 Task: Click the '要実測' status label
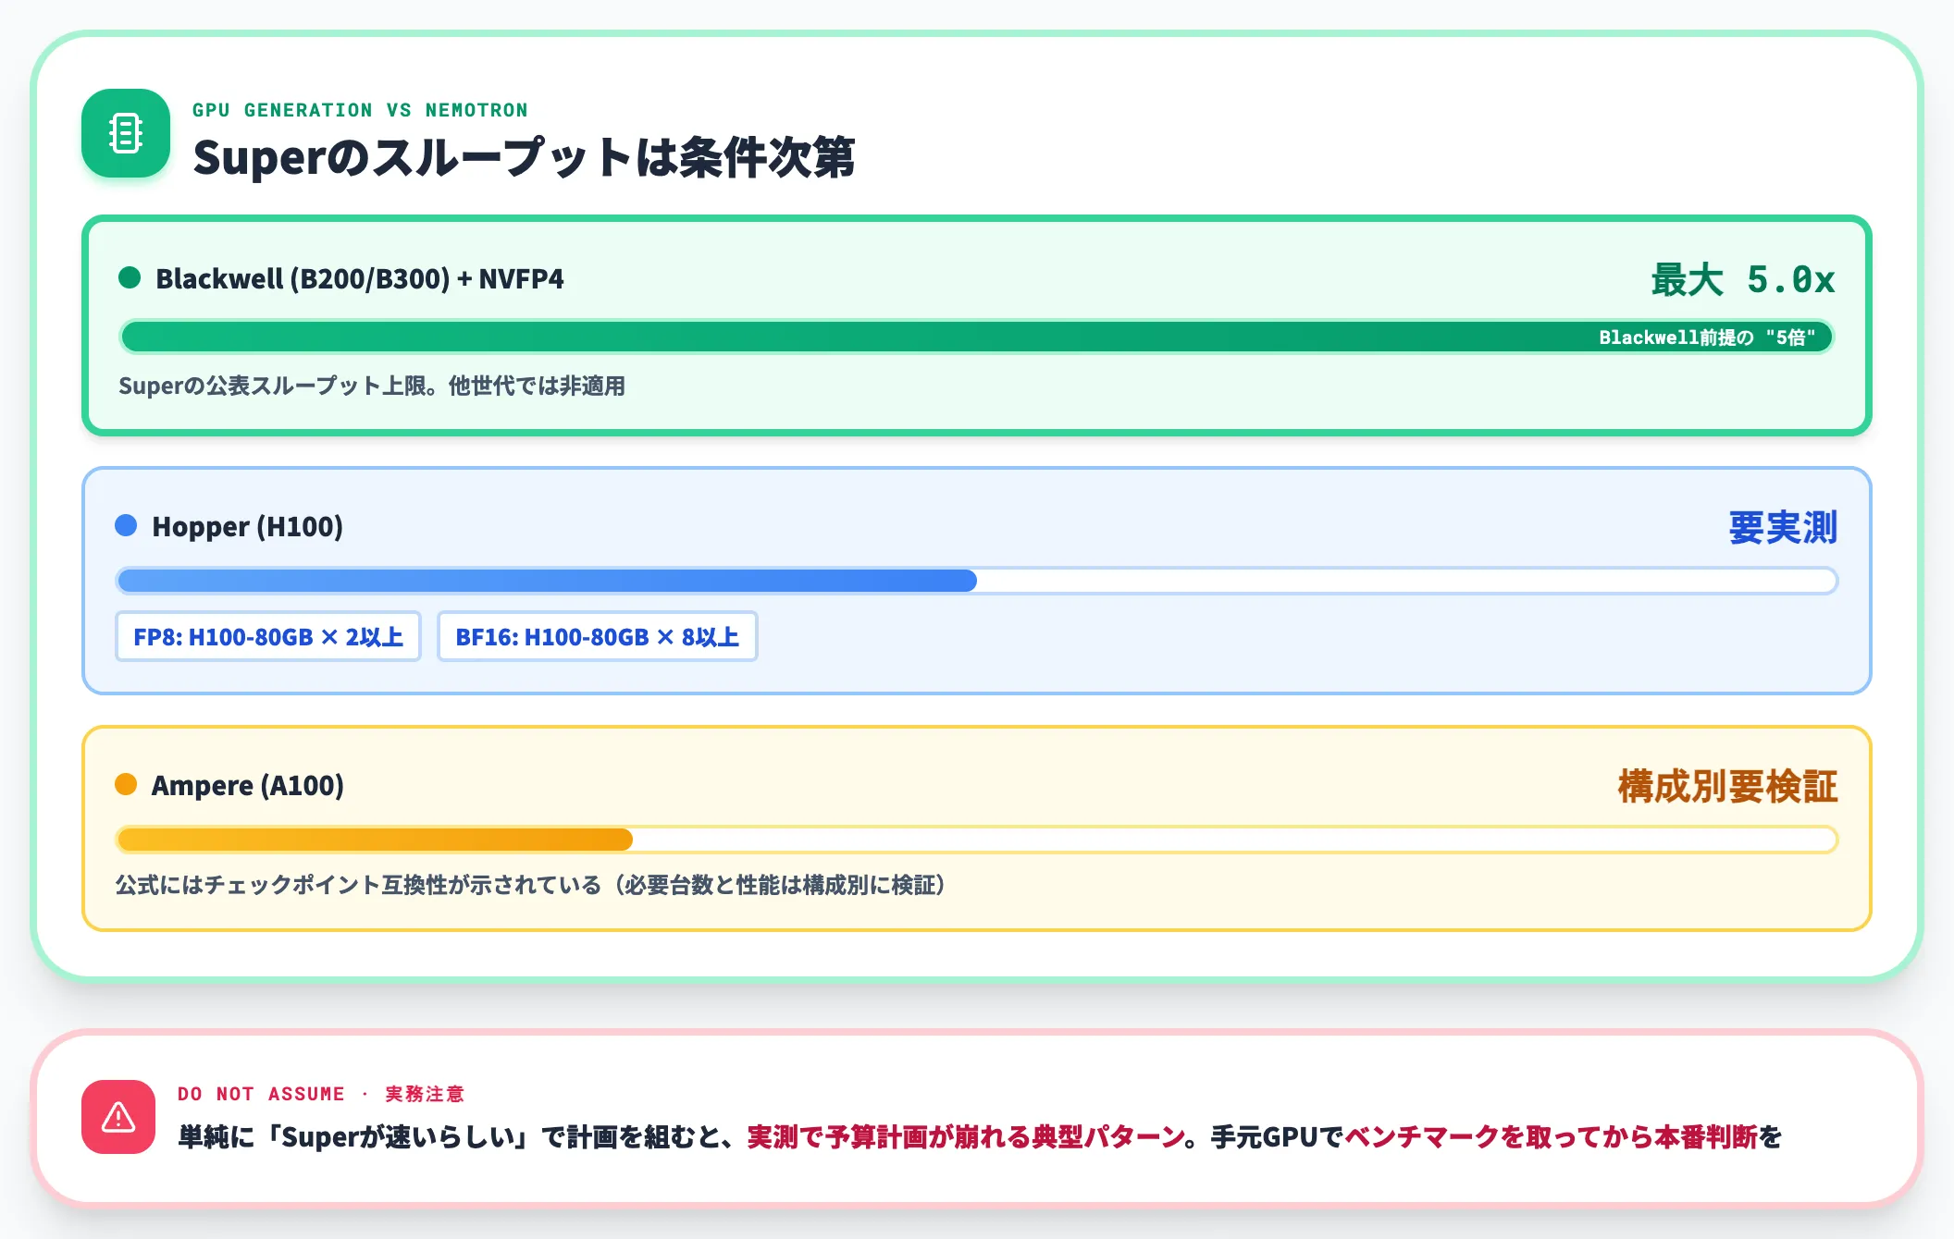[x=1783, y=528]
